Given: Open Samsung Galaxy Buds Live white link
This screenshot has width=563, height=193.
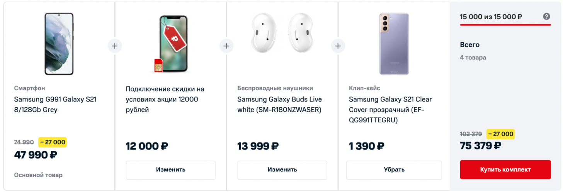Looking at the screenshot, I should click(x=279, y=105).
